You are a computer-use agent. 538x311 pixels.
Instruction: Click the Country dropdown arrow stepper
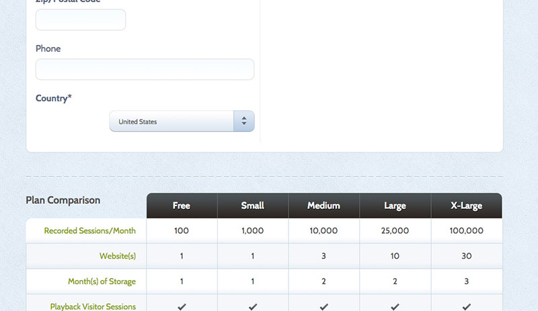[244, 121]
